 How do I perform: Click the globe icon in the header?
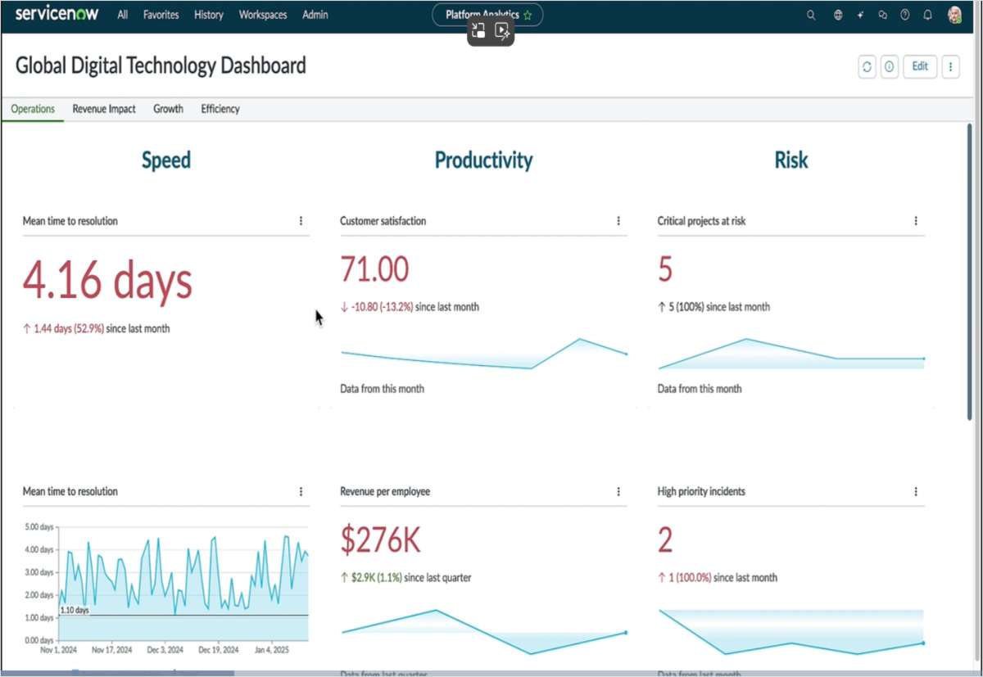pyautogui.click(x=838, y=15)
